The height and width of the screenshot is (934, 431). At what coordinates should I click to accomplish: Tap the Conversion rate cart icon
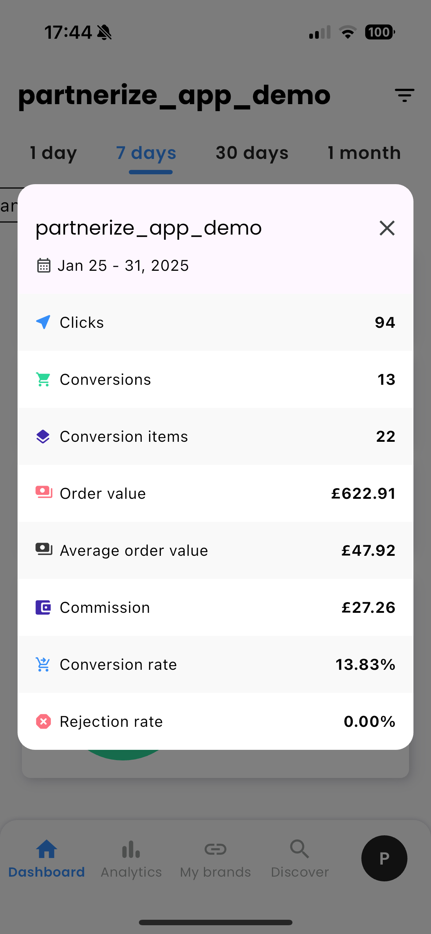(43, 664)
